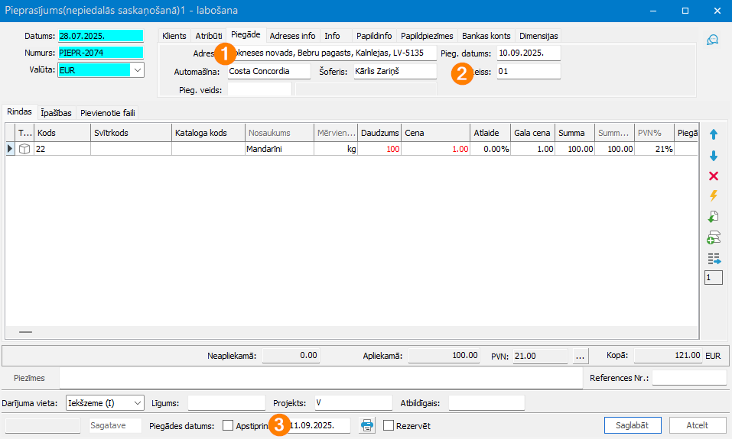This screenshot has width=732, height=439.
Task: Click the Pieg. veids input field
Action: pos(259,89)
